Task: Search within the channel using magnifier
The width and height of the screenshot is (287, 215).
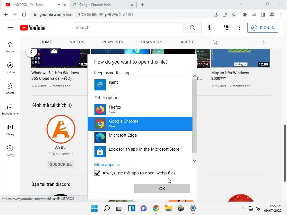Action: 215,42
